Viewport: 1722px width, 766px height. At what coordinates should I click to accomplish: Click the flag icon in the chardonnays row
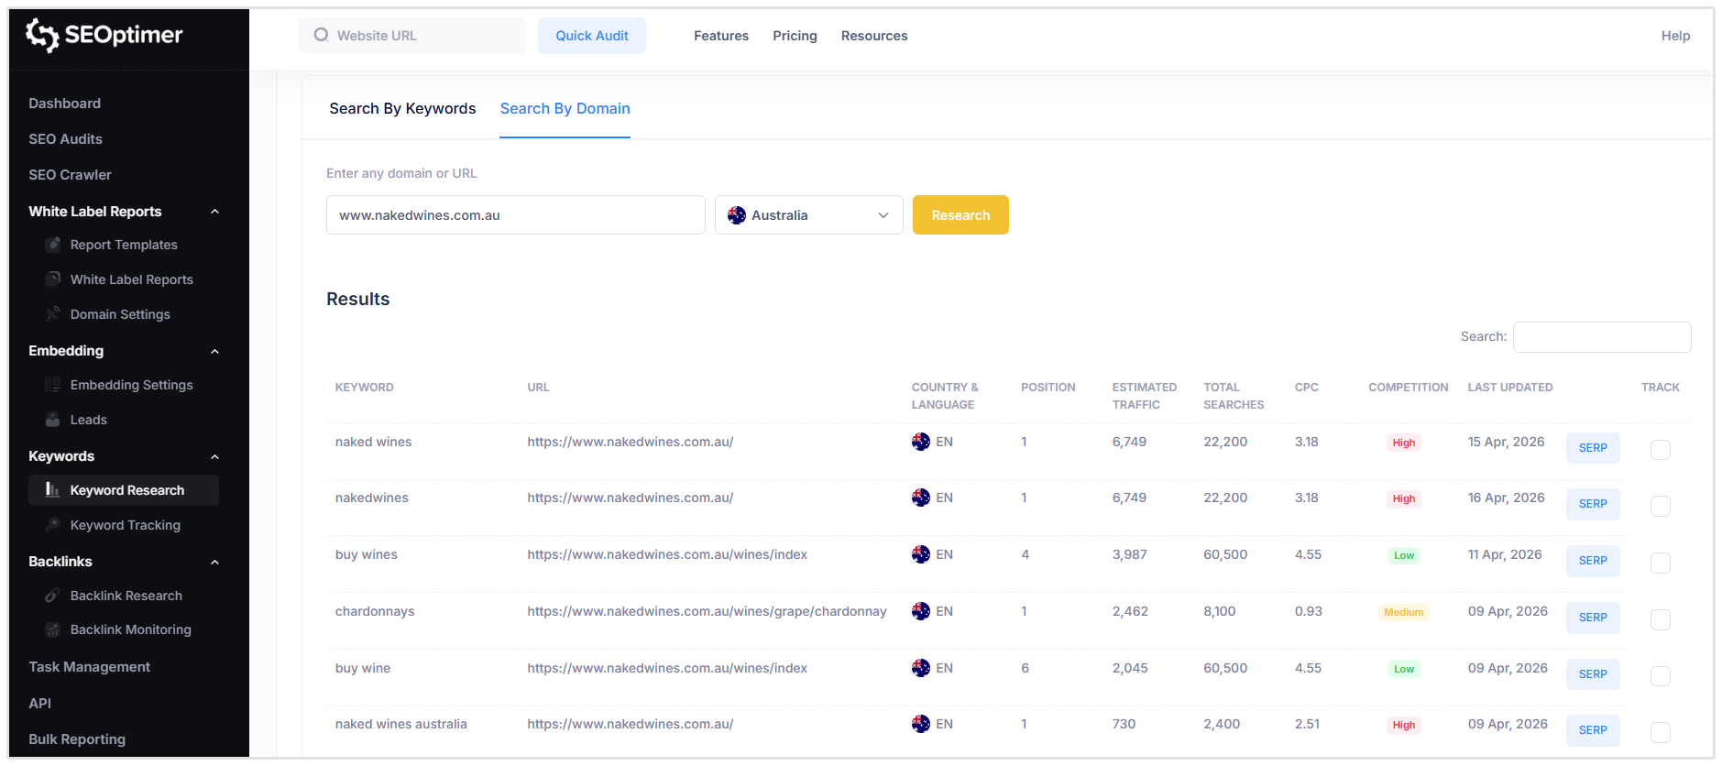pos(921,611)
